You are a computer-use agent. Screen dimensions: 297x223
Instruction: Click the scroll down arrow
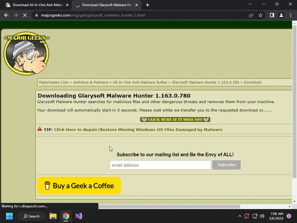[x=294, y=202]
